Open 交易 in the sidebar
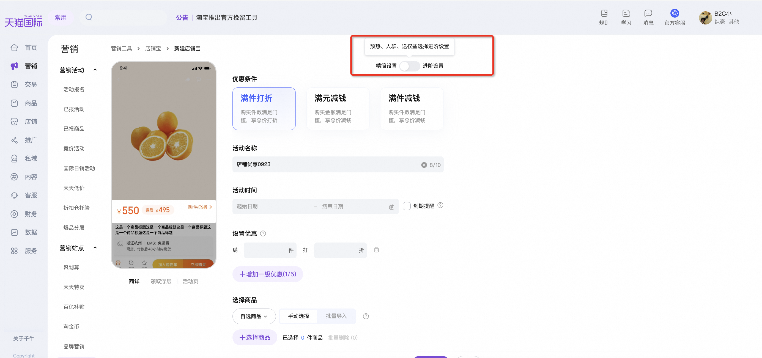 (24, 84)
